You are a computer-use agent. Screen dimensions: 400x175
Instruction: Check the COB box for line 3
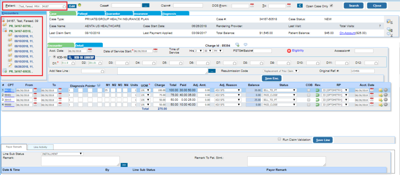(x=309, y=100)
